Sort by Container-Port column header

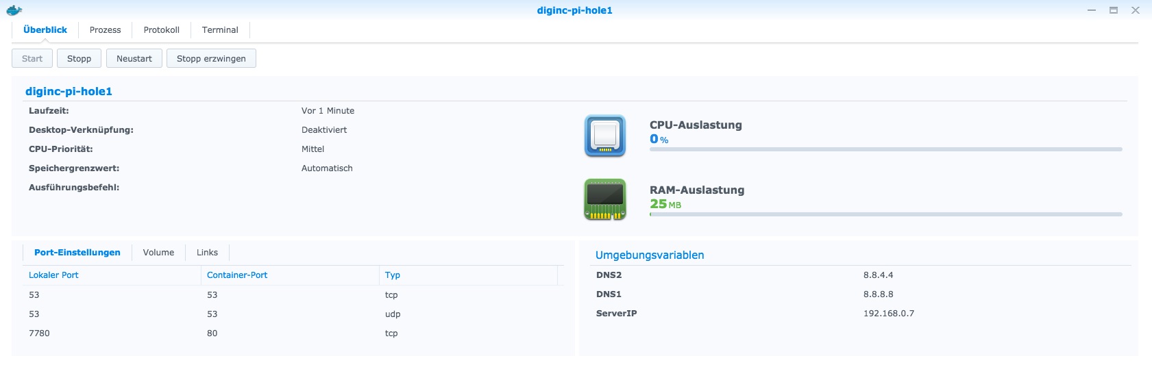tap(289, 275)
